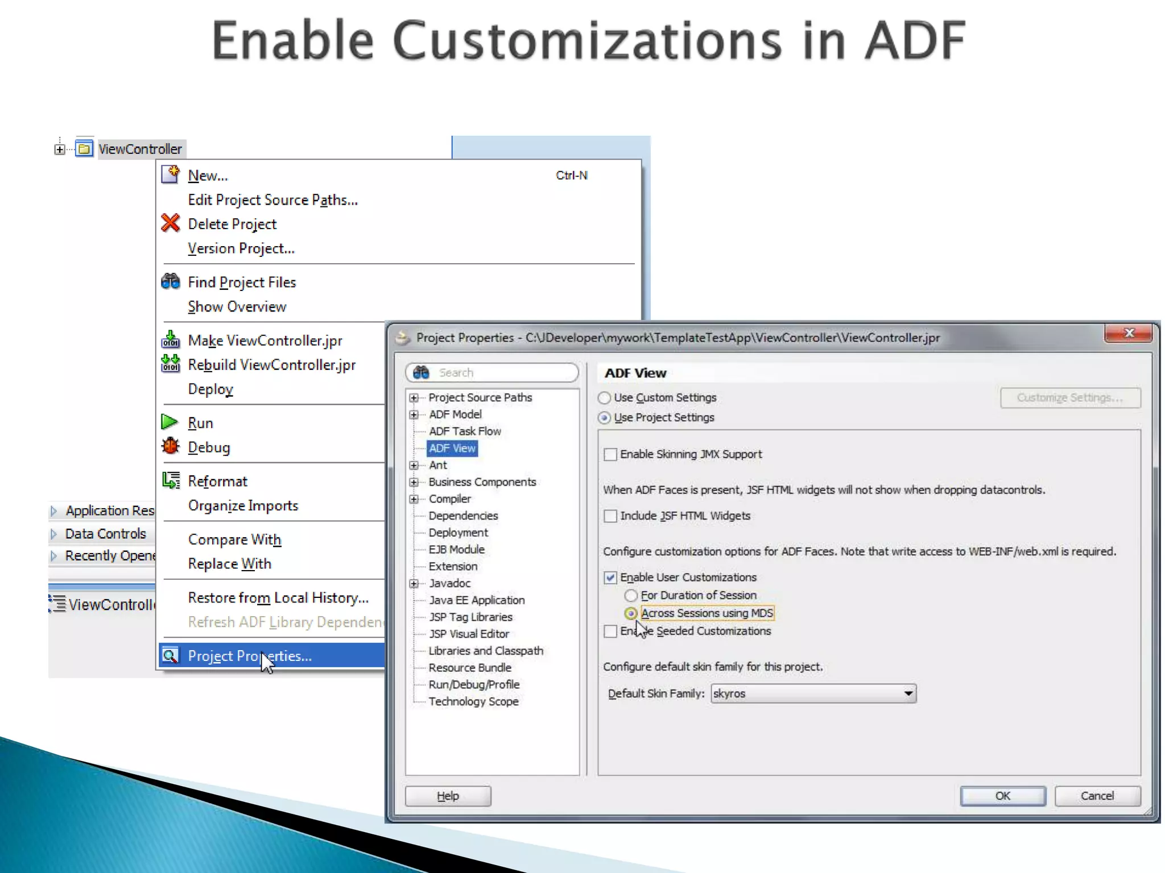
Task: Click the binoculars Find Project Files icon
Action: [171, 281]
